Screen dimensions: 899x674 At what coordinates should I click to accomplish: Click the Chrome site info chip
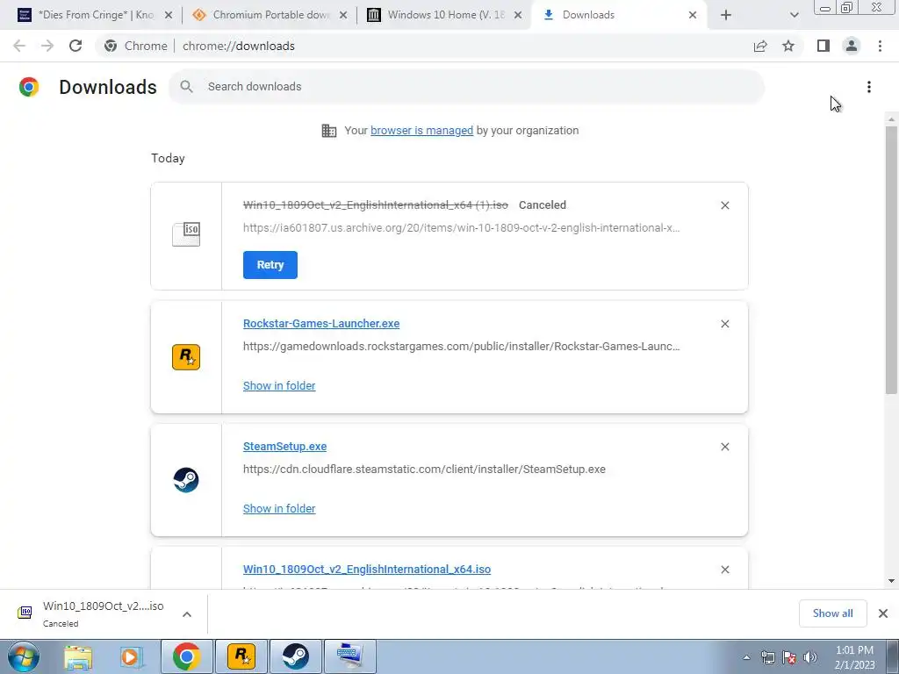click(x=137, y=46)
